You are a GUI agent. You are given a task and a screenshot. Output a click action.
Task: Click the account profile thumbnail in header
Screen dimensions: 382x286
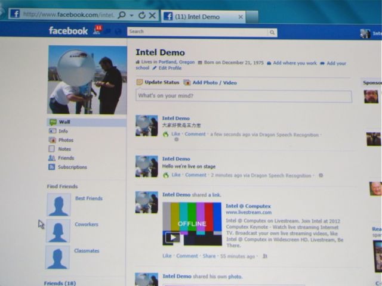point(365,33)
